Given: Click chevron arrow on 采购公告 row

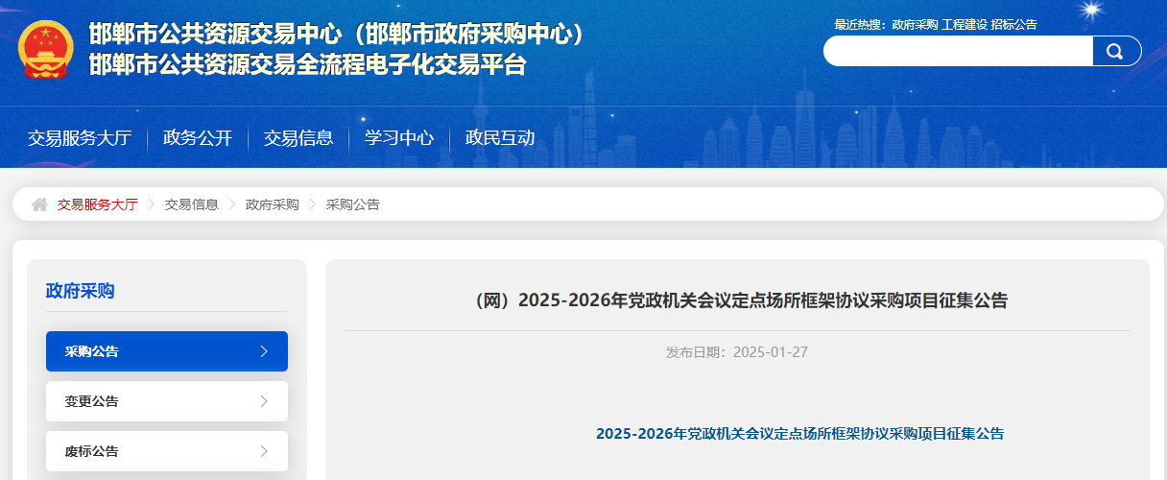Looking at the screenshot, I should [264, 351].
